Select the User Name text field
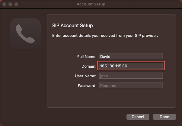The image size is (182, 126). pos(130,76)
